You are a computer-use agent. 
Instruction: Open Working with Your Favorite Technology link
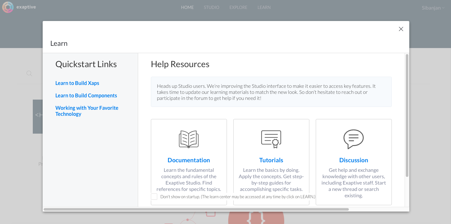[87, 111]
